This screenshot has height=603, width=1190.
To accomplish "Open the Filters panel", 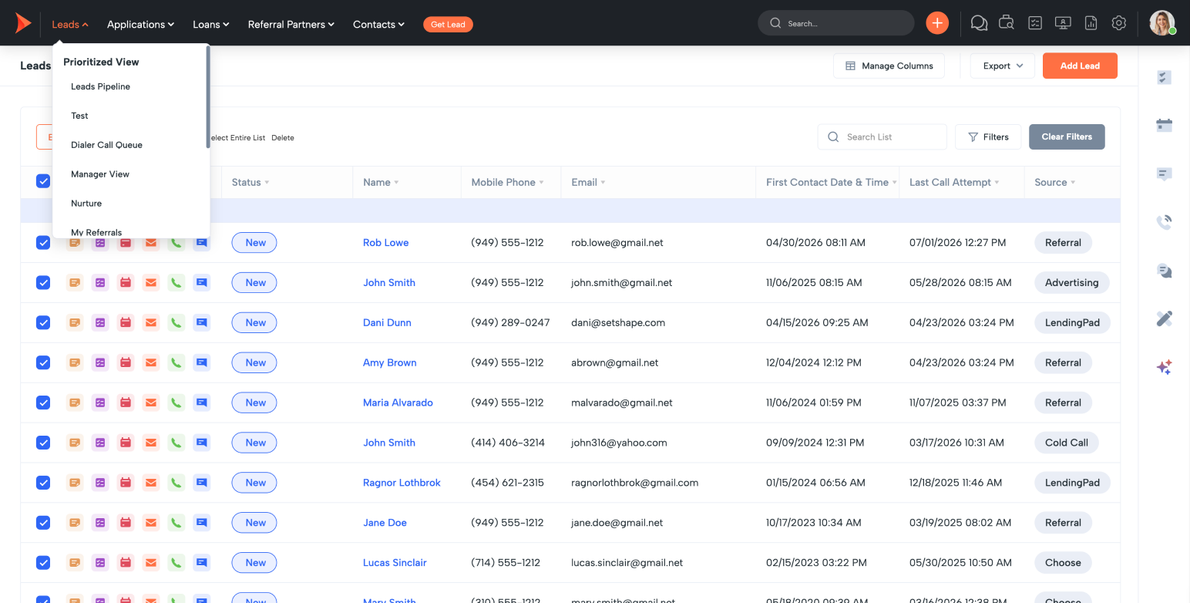I will 988,136.
